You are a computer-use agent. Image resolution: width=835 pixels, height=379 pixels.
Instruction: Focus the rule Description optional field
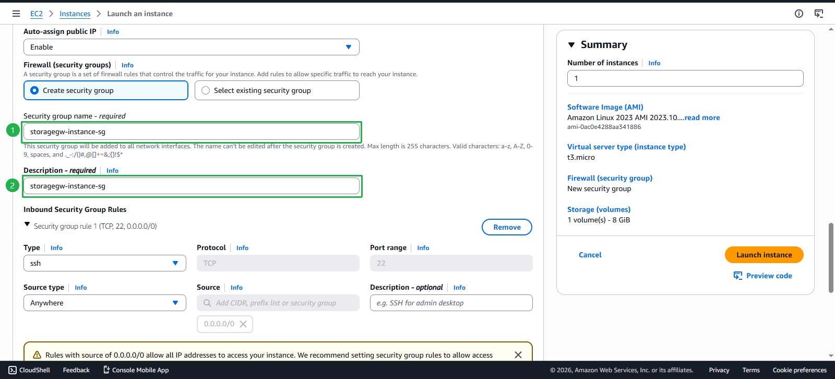tap(451, 303)
